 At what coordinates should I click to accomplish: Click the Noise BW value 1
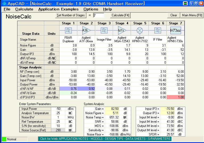[x=58, y=117]
